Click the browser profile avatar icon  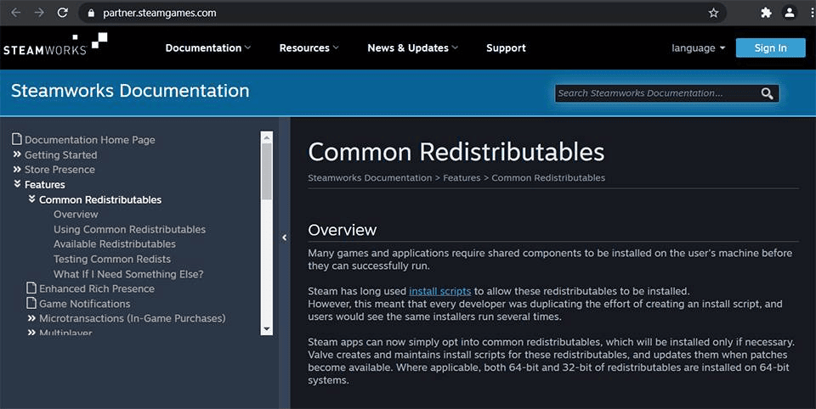point(790,13)
